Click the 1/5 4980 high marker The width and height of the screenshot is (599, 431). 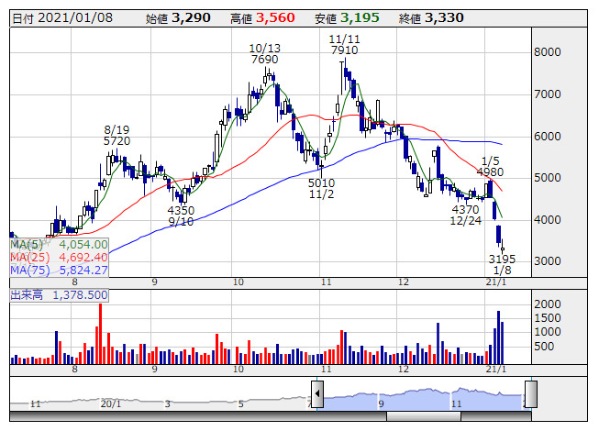[x=491, y=165]
